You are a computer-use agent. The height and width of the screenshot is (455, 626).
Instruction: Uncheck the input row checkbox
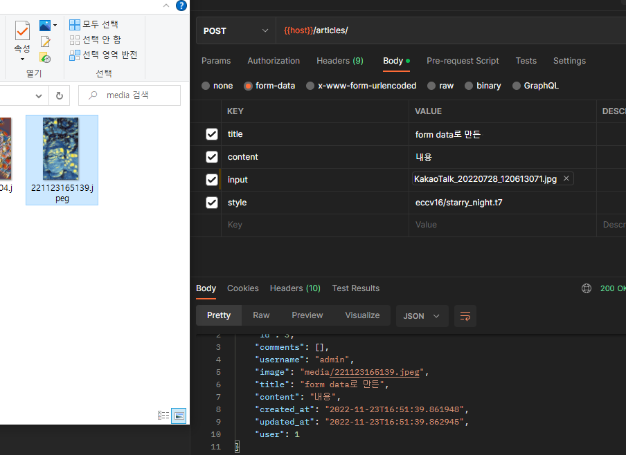212,180
